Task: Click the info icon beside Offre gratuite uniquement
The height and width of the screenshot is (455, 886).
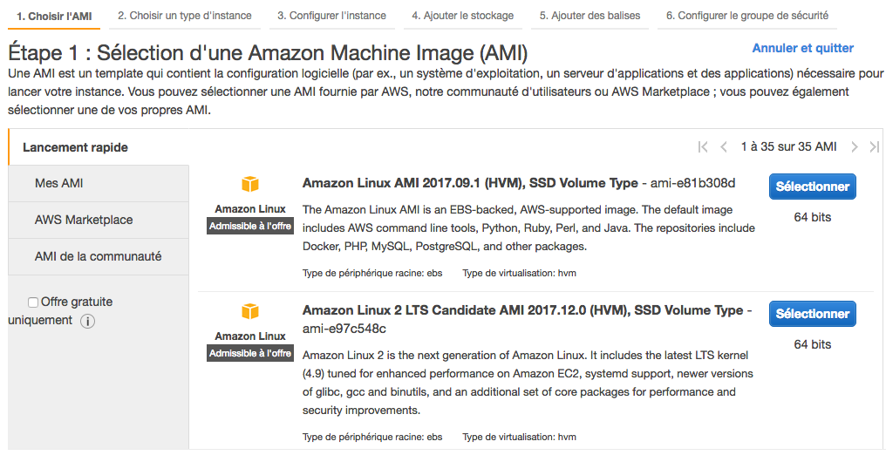Action: pos(87,321)
